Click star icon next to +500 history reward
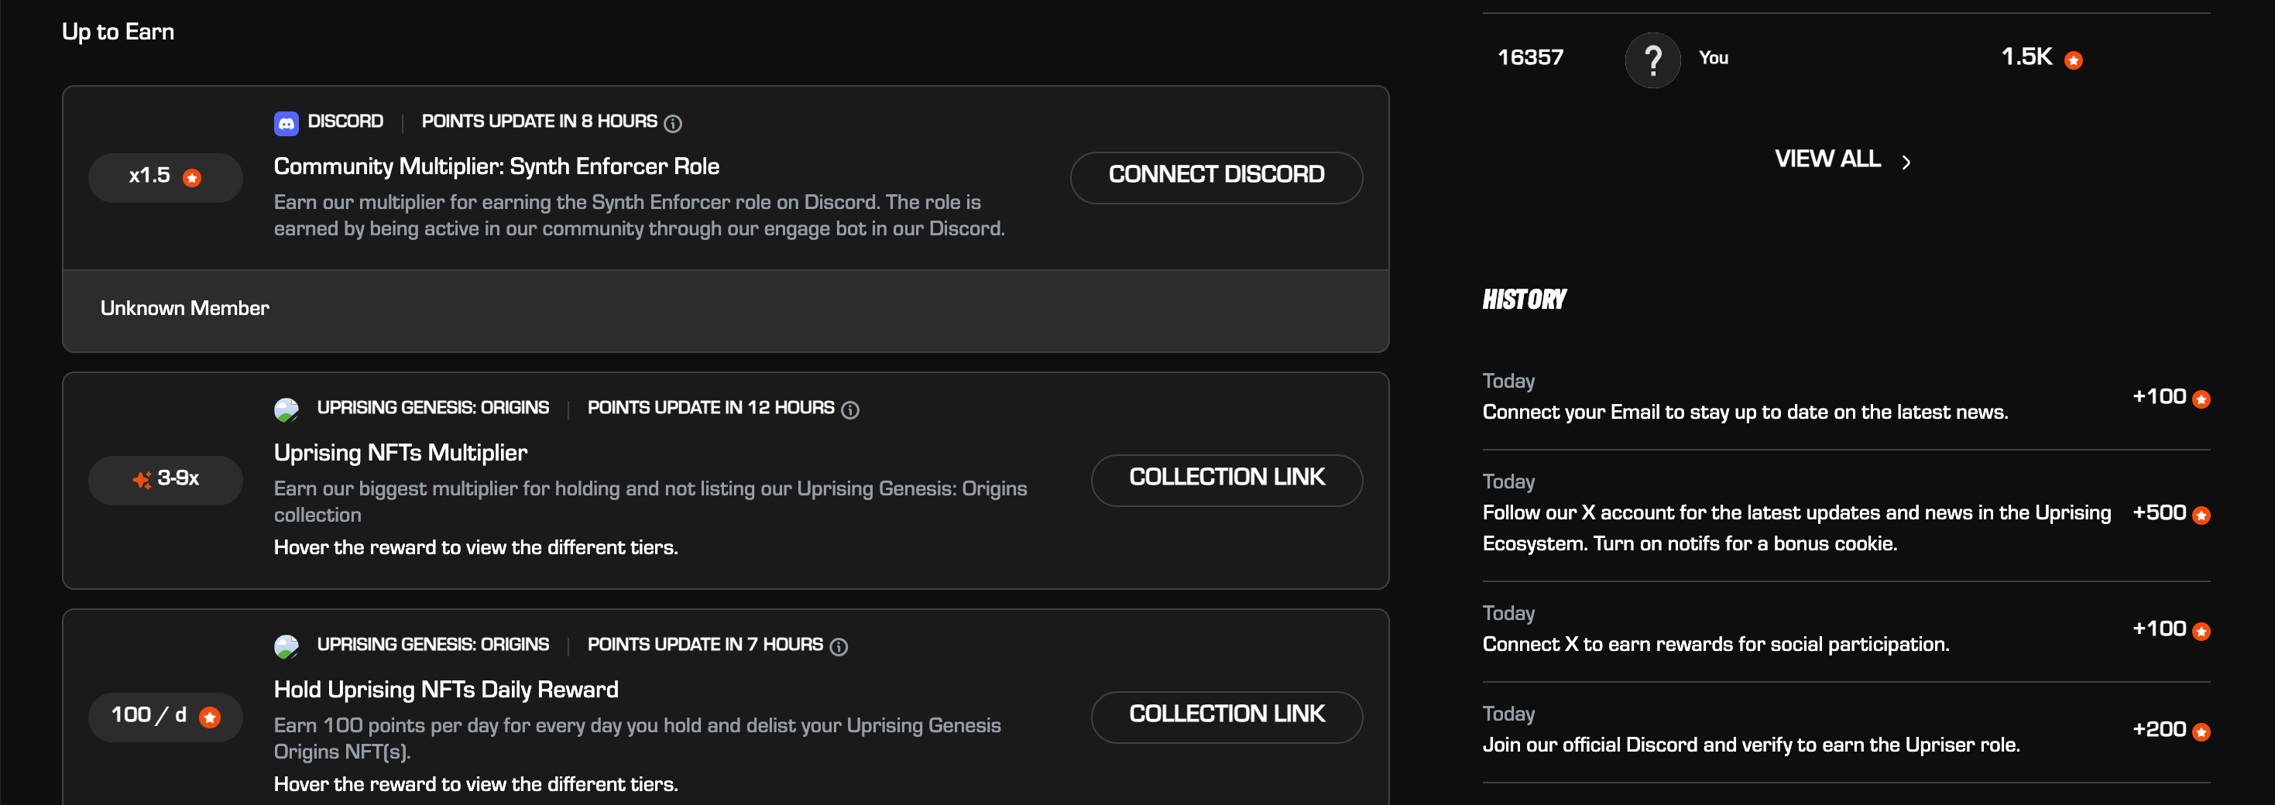The image size is (2275, 805). [x=2201, y=515]
